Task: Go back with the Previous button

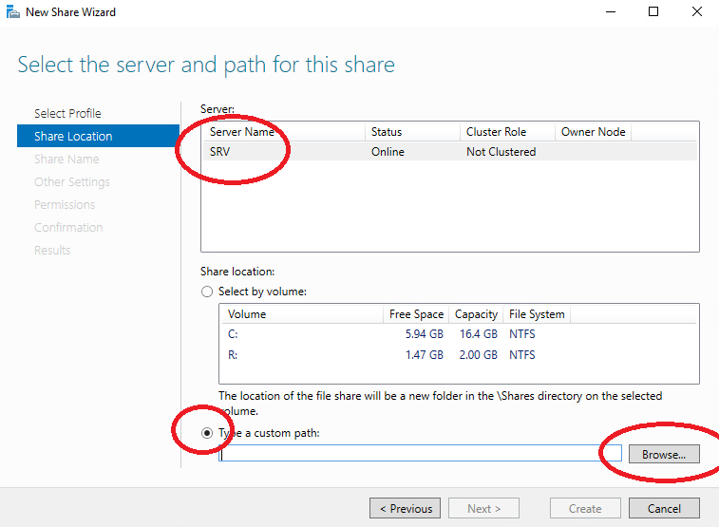Action: (x=405, y=508)
